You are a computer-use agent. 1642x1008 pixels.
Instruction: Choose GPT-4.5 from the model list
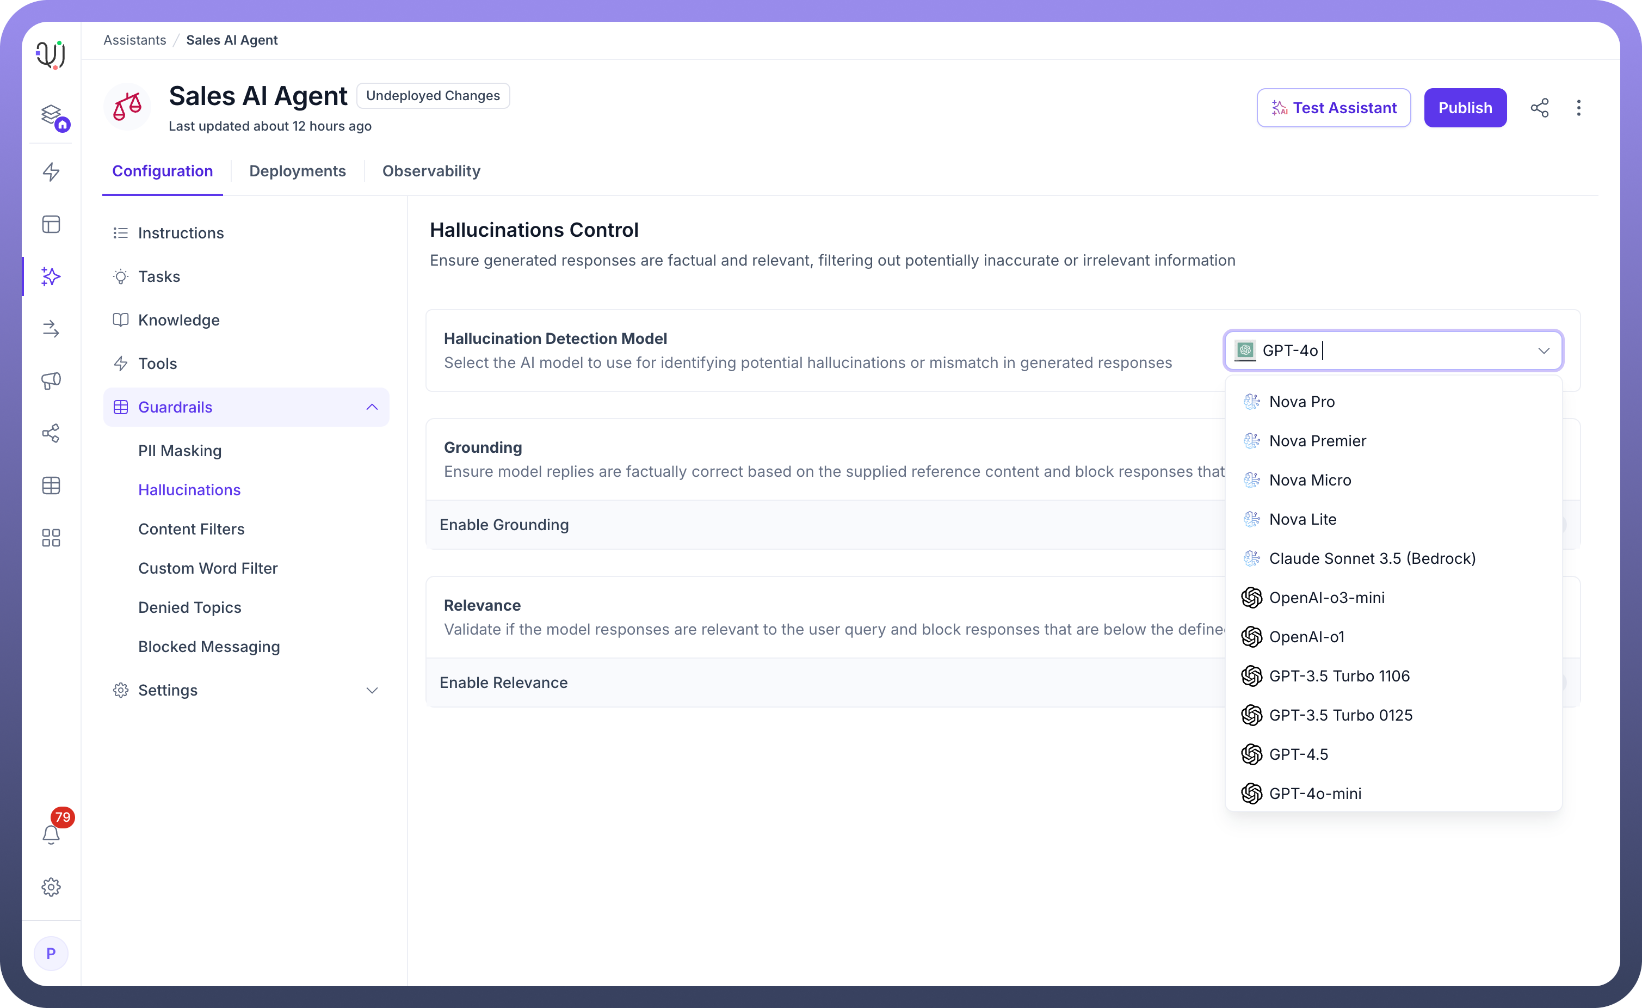[x=1298, y=755]
